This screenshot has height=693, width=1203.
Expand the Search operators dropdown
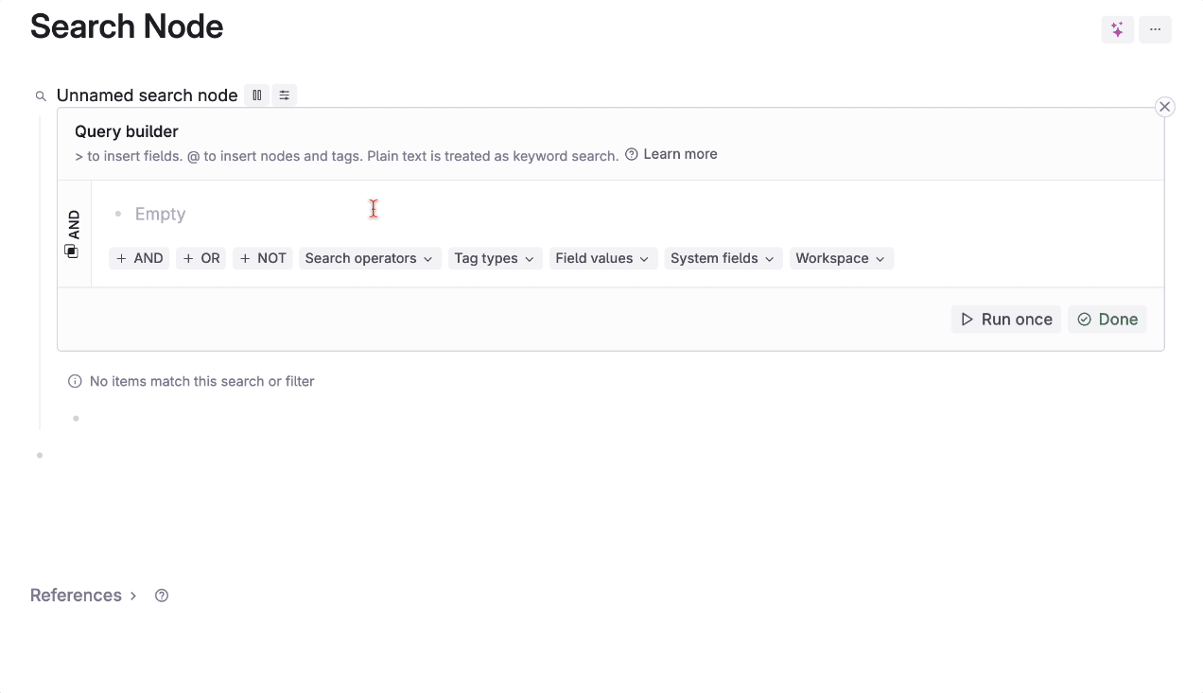click(x=369, y=258)
